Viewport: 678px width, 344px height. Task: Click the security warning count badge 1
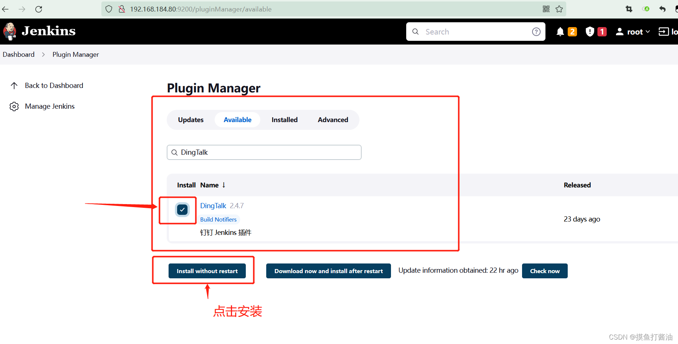pyautogui.click(x=602, y=32)
